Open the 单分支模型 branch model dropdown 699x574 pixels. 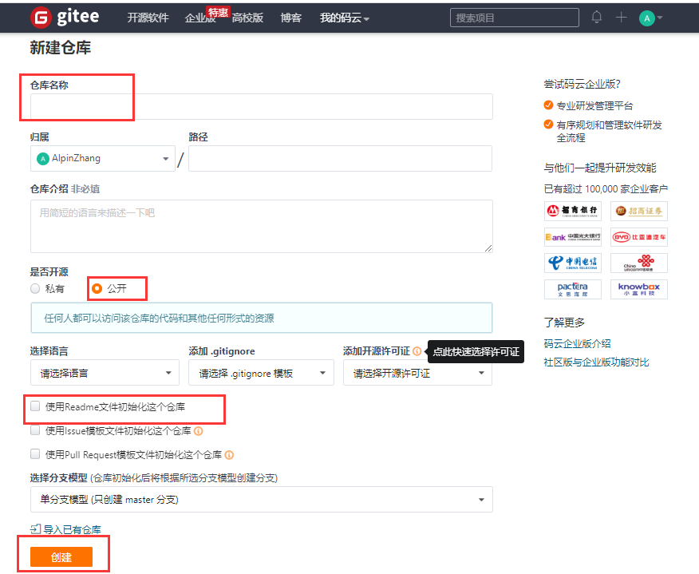261,500
